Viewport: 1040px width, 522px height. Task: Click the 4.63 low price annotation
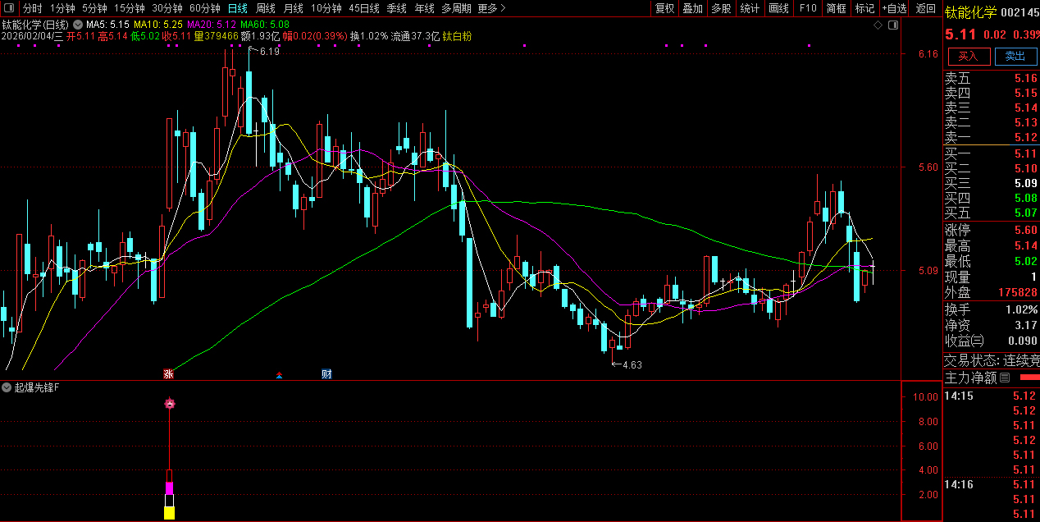click(632, 365)
